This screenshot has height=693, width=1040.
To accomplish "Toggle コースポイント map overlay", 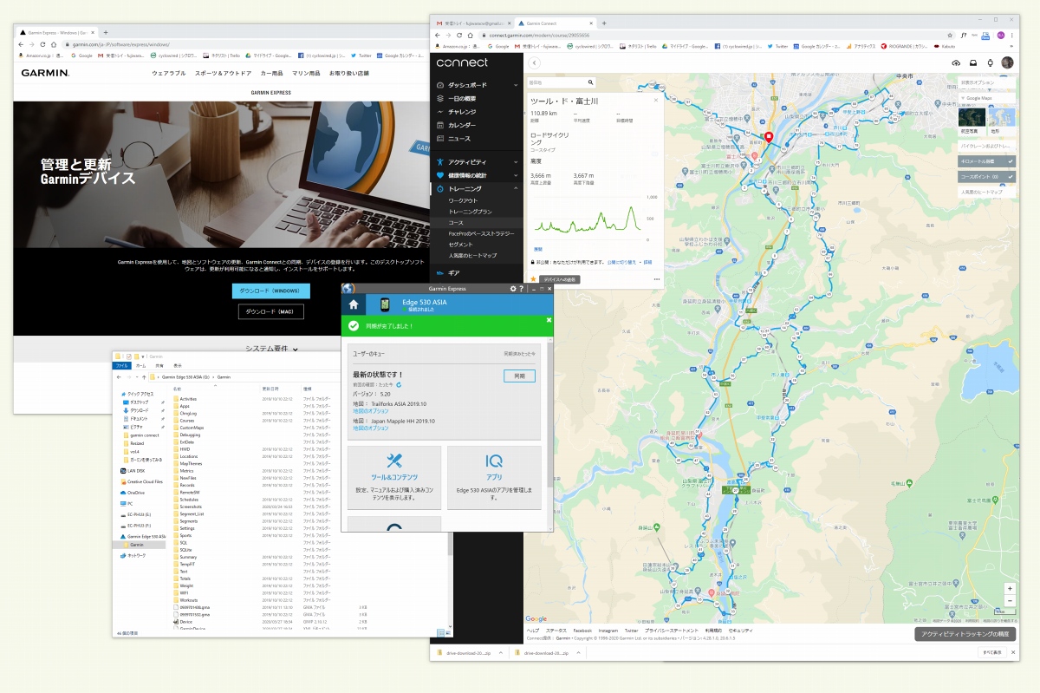I will pyautogui.click(x=986, y=176).
